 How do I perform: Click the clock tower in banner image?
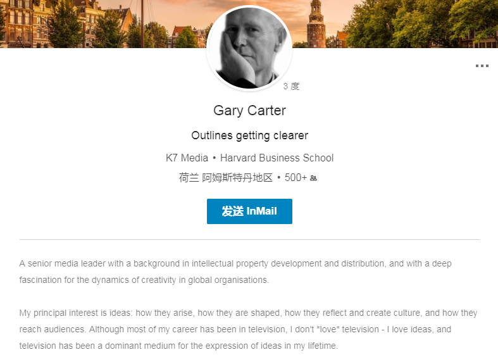pyautogui.click(x=316, y=24)
